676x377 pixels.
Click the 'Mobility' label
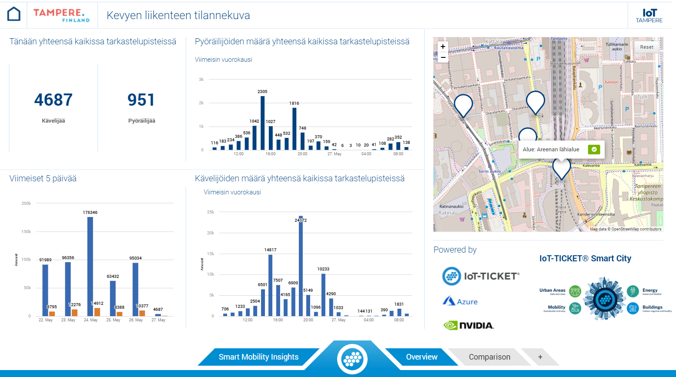click(x=557, y=307)
